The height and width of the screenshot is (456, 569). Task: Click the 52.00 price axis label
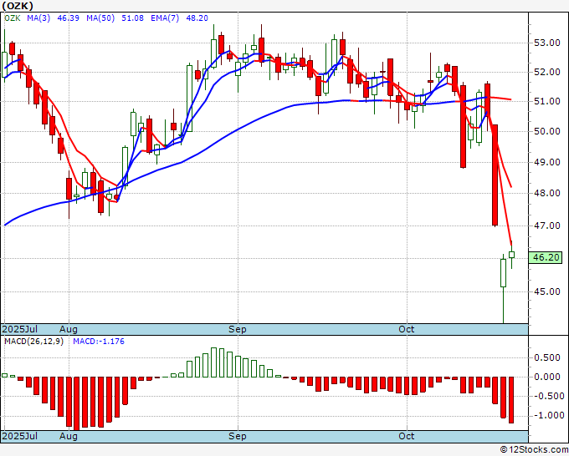pyautogui.click(x=547, y=72)
